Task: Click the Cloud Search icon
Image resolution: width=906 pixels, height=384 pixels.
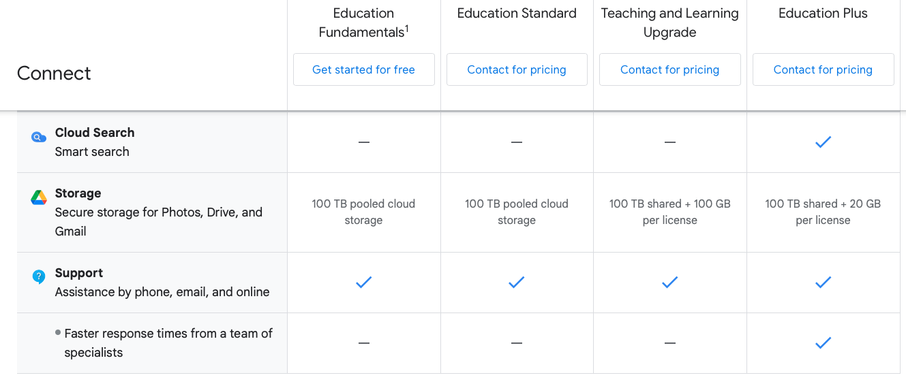Action: tap(39, 138)
